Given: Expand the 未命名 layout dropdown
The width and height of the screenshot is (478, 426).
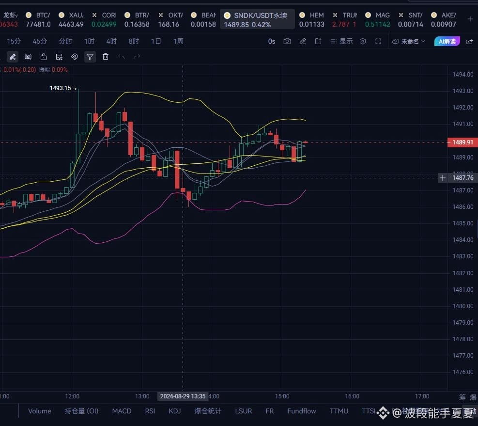Looking at the screenshot, I should click(408, 41).
